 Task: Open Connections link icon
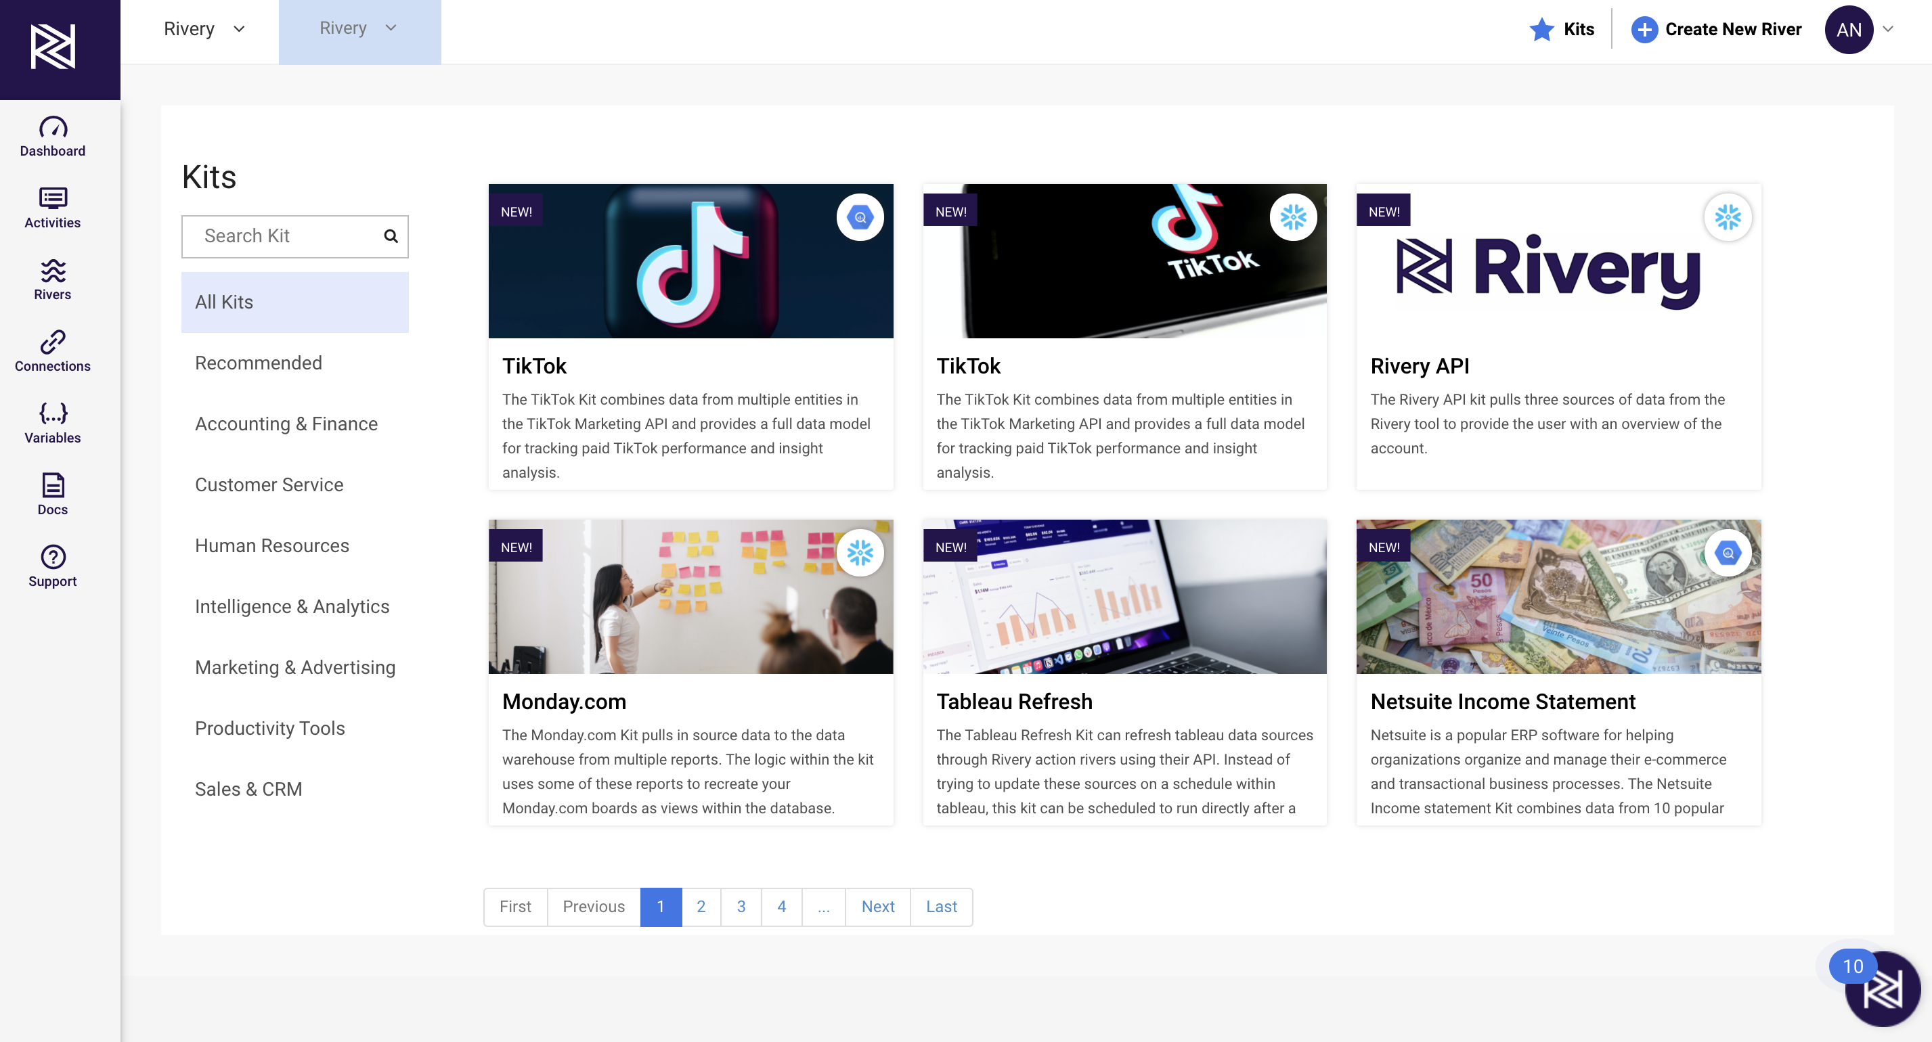[x=53, y=342]
